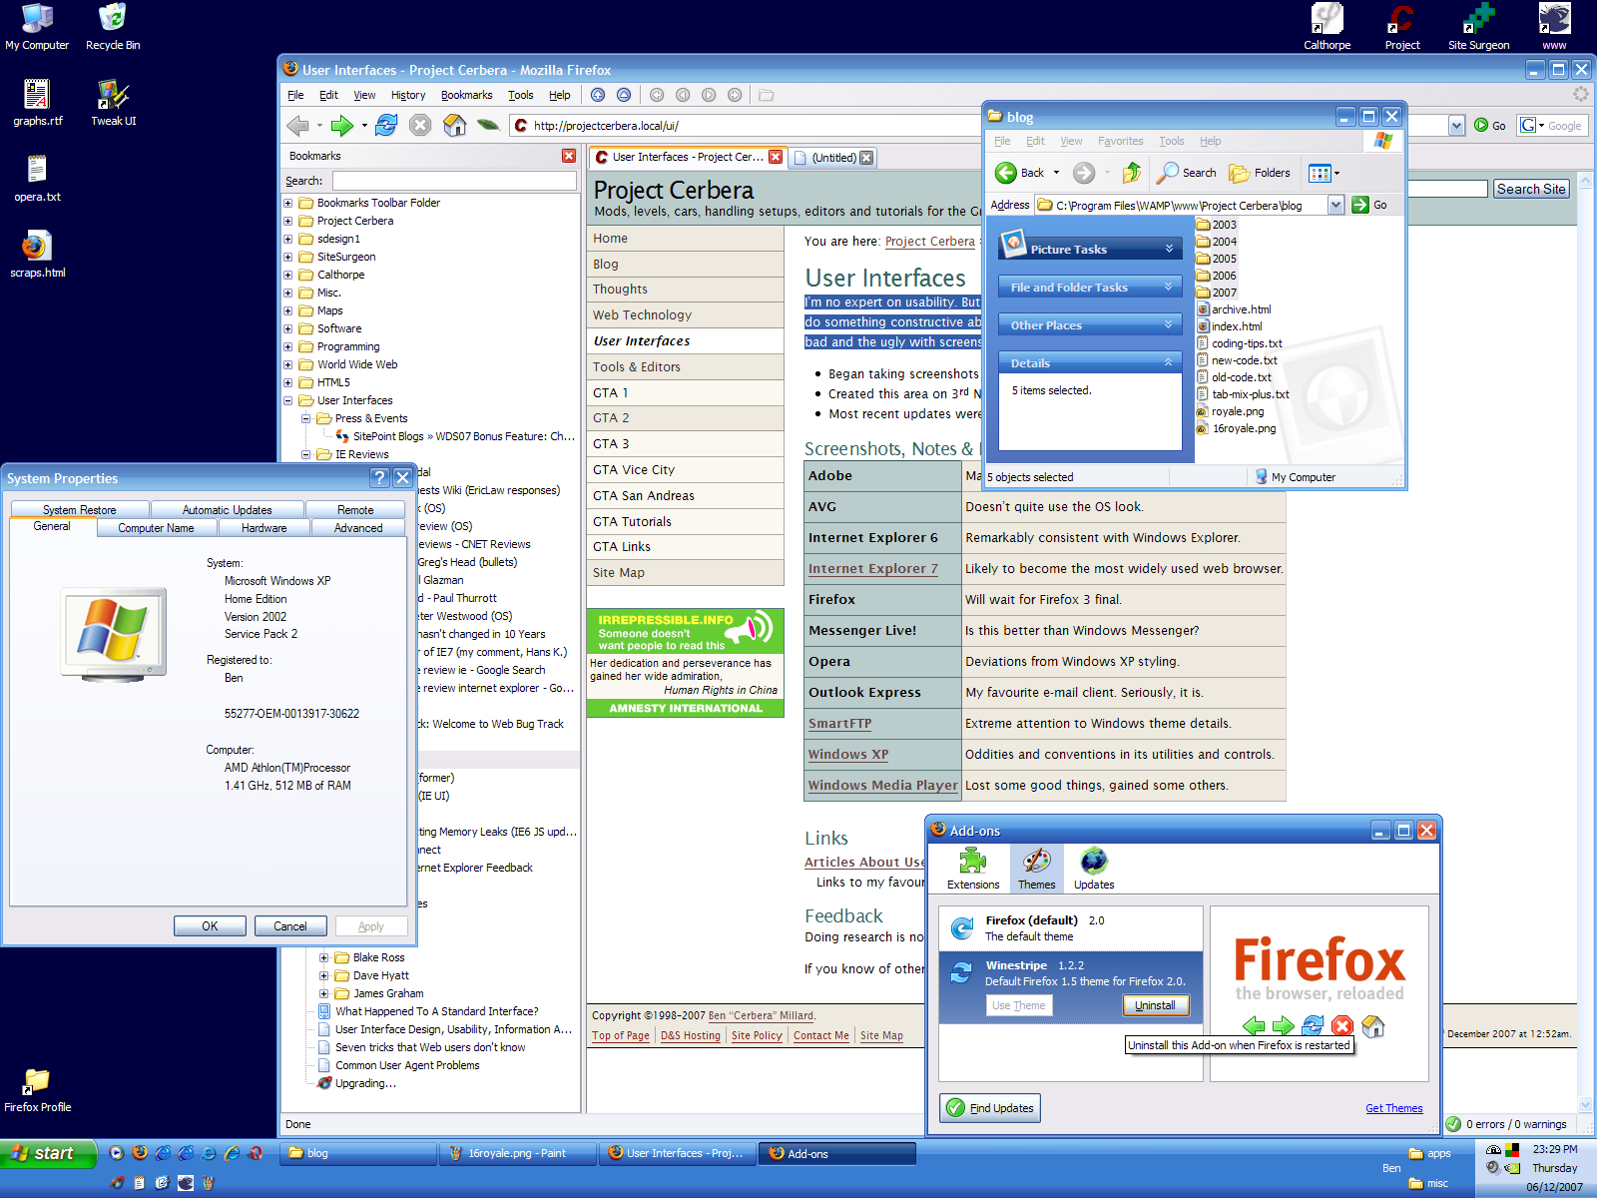
Task: Click the Uninstall button for Winestripe
Action: tap(1155, 1005)
